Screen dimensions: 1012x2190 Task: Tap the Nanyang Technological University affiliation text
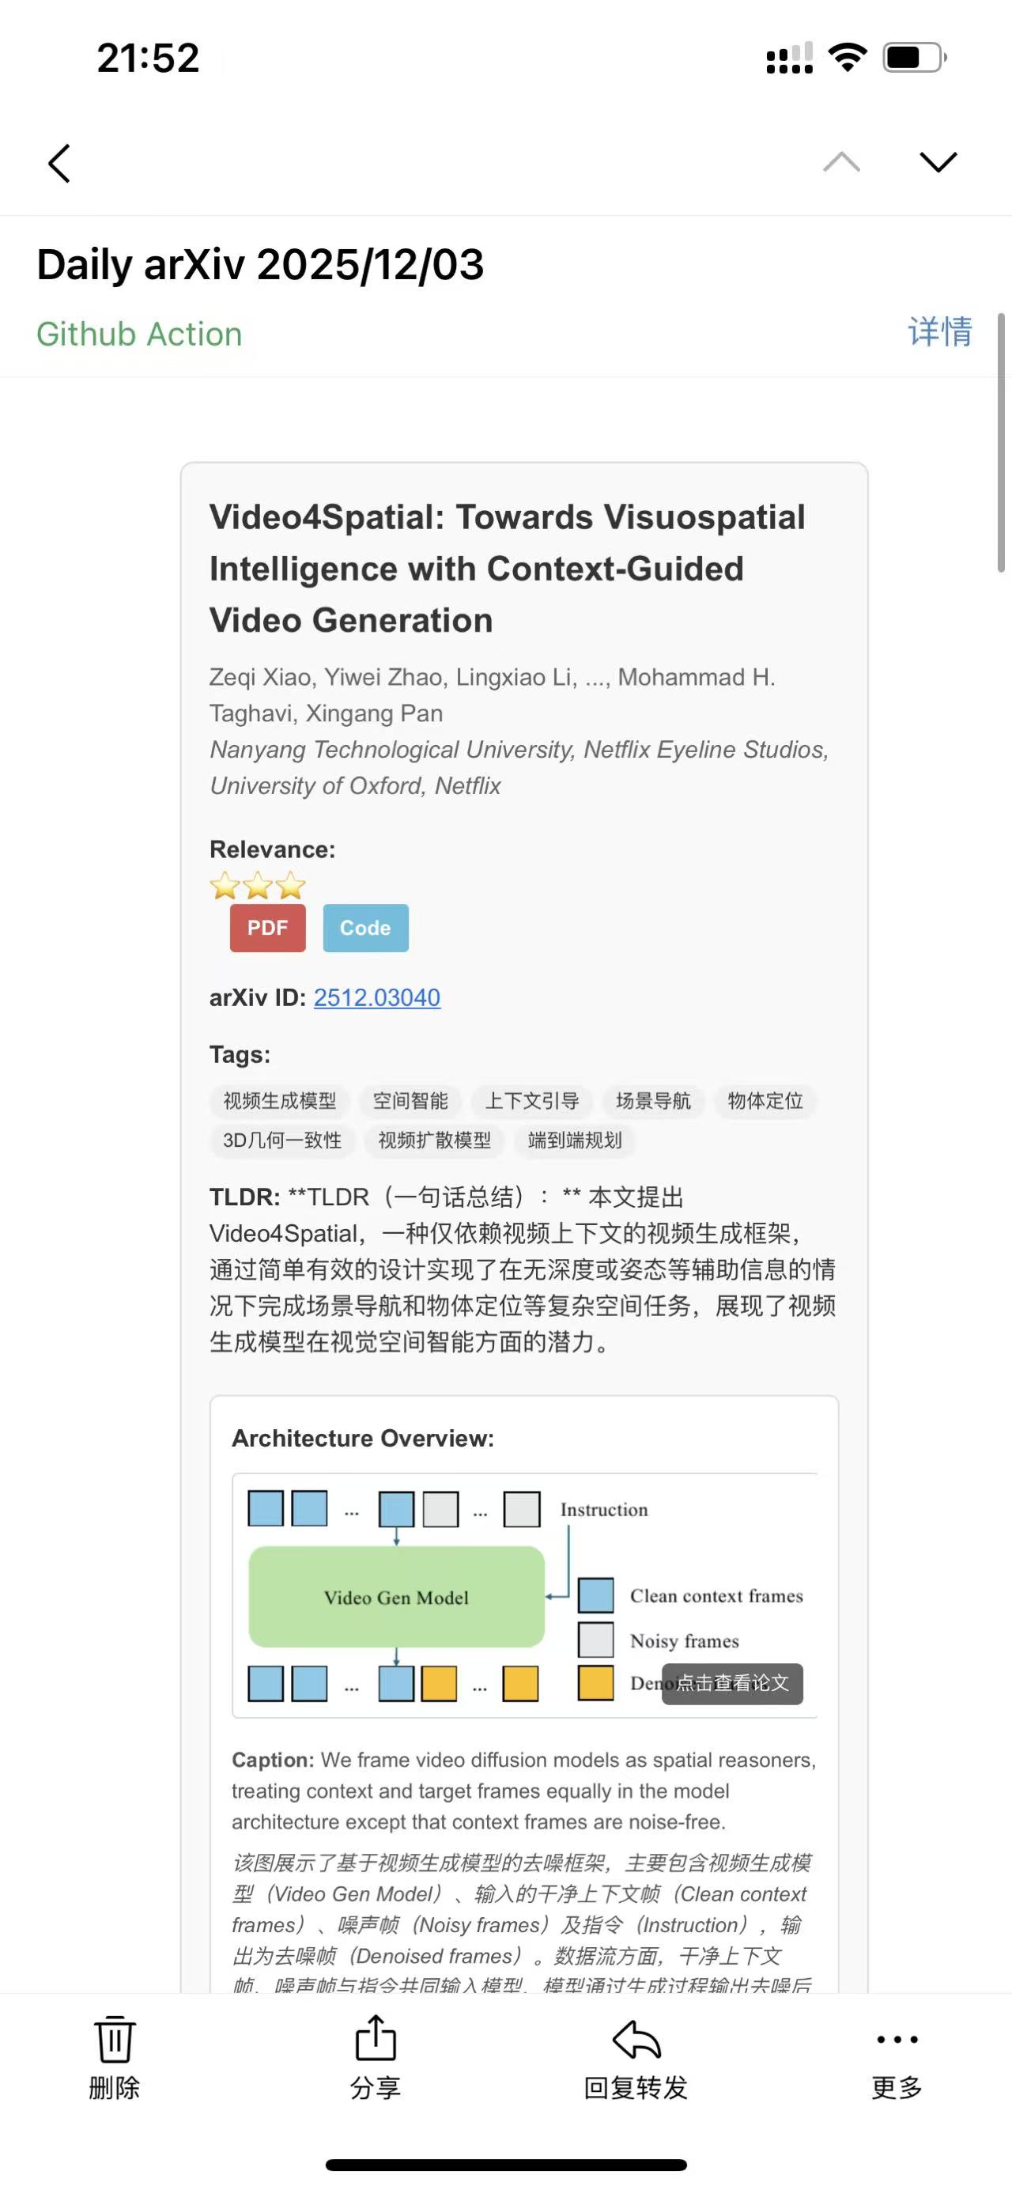519,768
